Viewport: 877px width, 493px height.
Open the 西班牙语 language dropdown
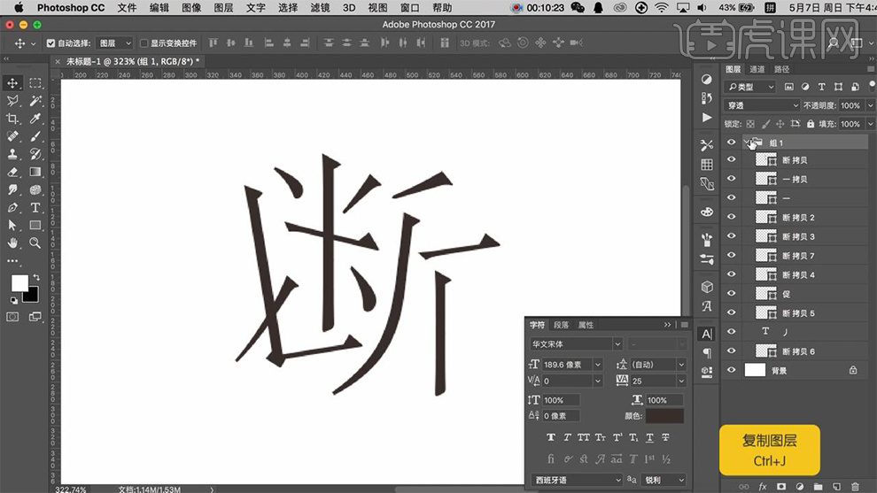click(576, 480)
